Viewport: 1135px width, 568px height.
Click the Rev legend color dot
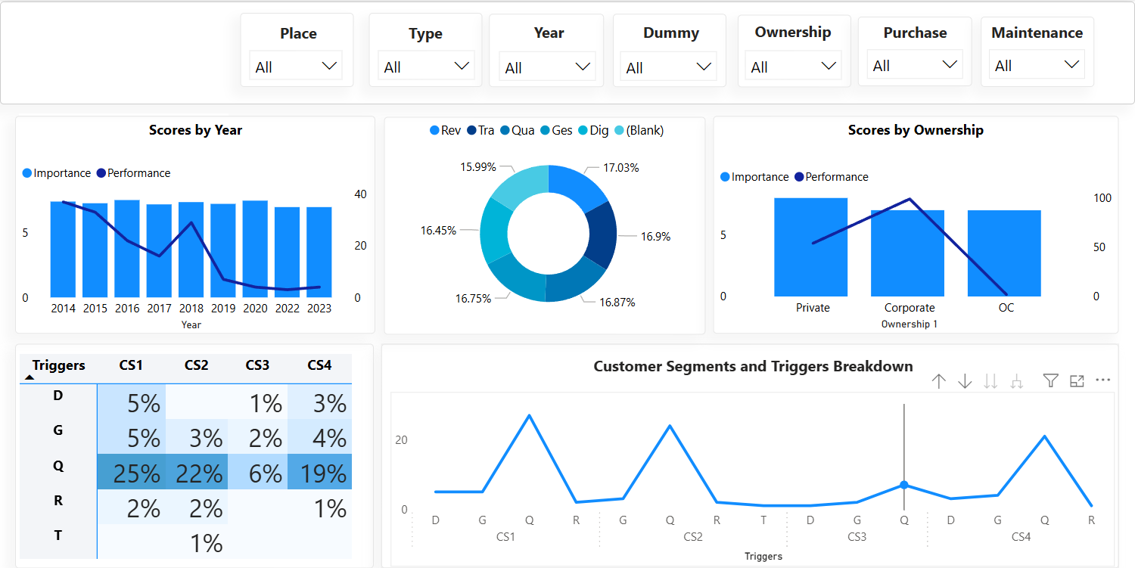(x=435, y=130)
